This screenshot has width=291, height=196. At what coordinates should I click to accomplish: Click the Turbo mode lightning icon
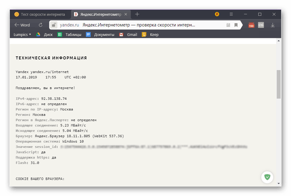pos(217,14)
